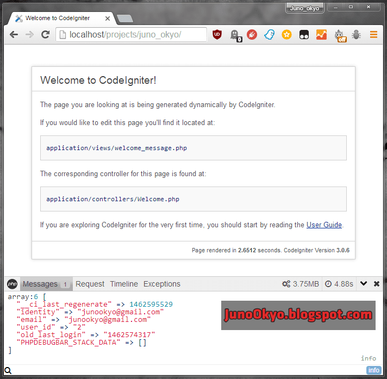Open the orange analytics chart extension
The height and width of the screenshot is (379, 387).
point(321,35)
